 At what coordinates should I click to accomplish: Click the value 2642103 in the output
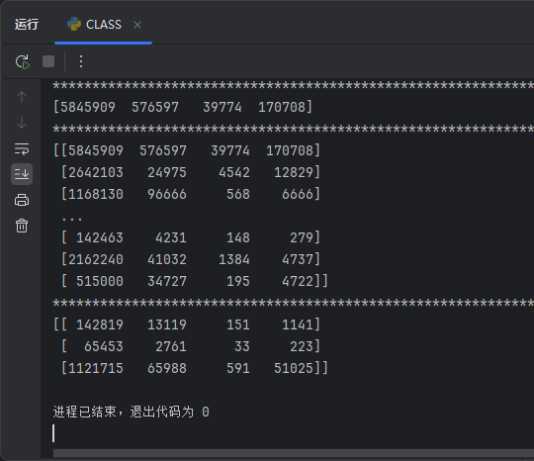pyautogui.click(x=96, y=172)
